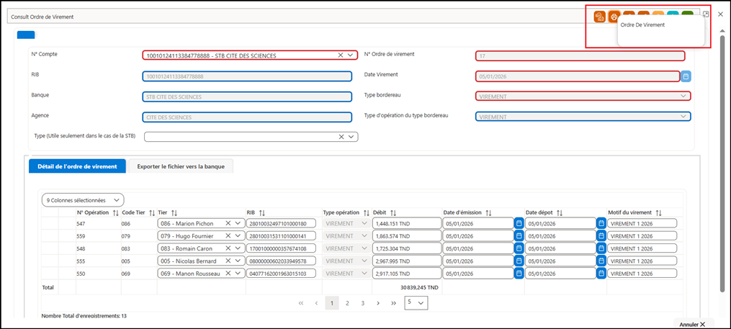Click Nombre Total d'enregistrements: 13 text
Screen dimensions: 731x329
[84, 316]
